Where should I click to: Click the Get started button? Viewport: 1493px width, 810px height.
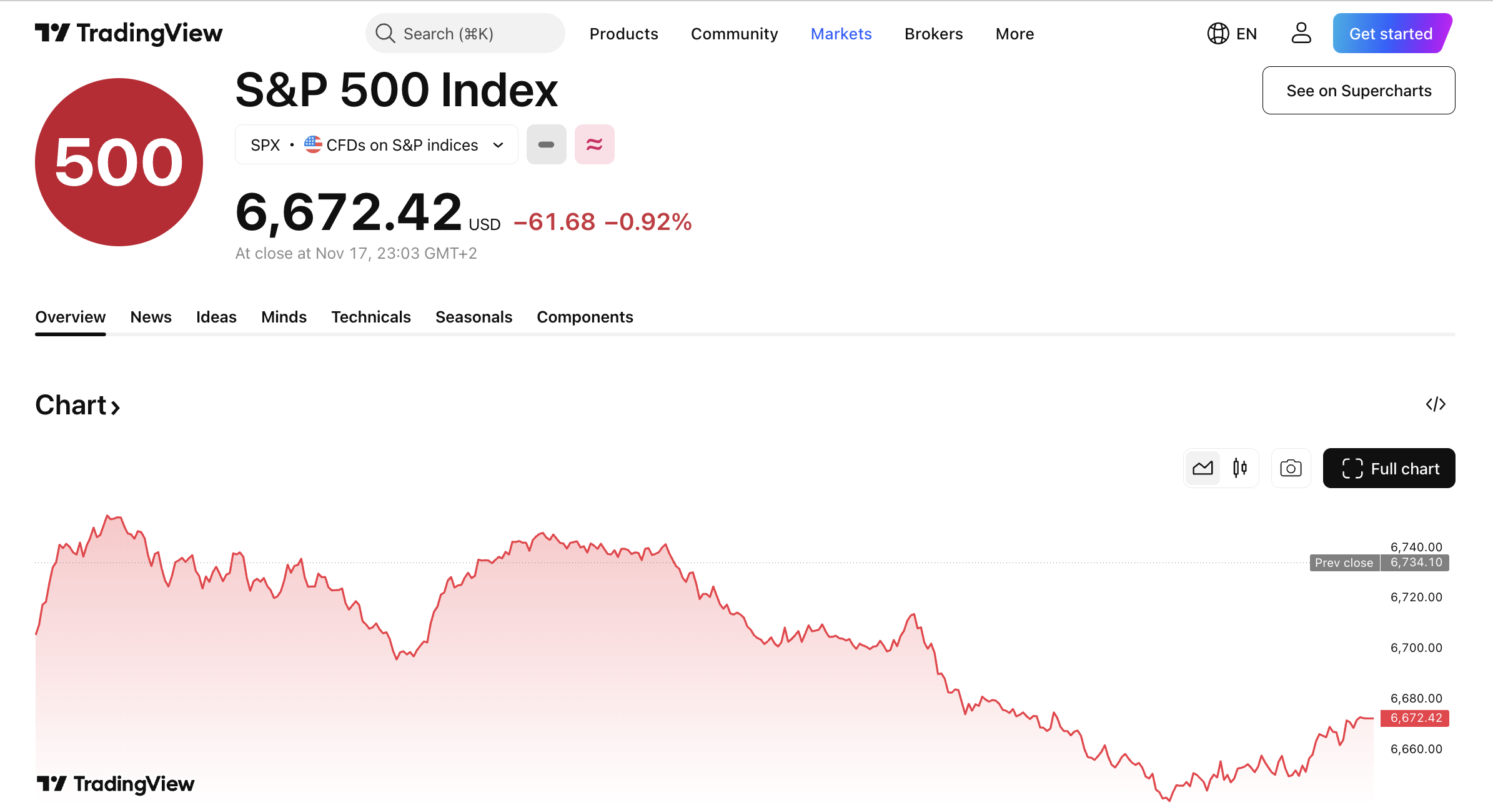pyautogui.click(x=1391, y=33)
